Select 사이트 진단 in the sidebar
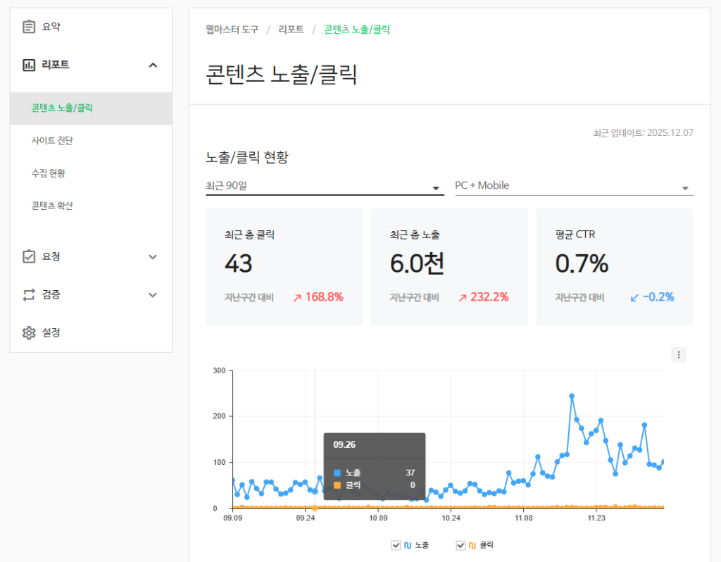The image size is (721, 562). (52, 141)
